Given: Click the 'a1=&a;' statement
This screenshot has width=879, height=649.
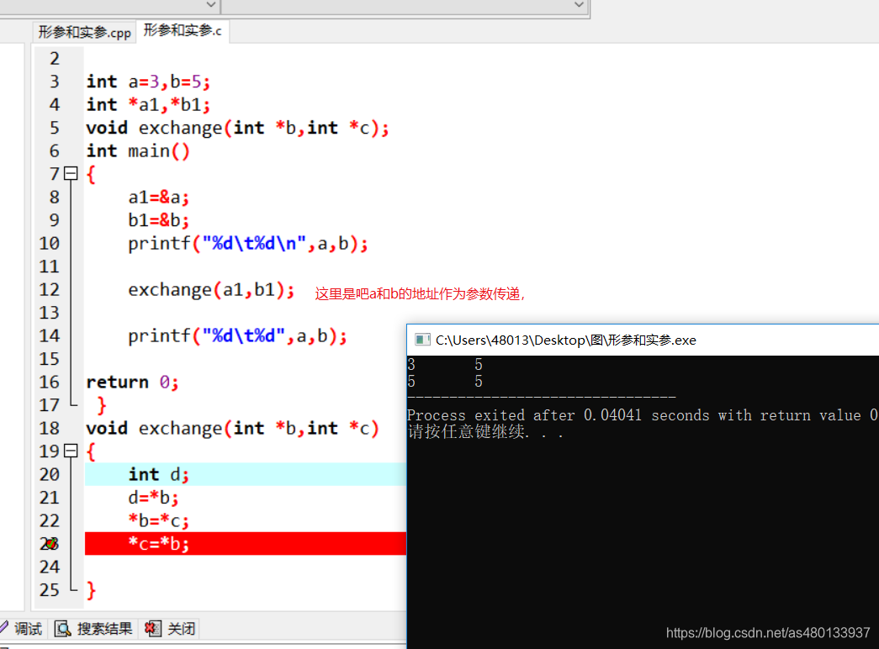Looking at the screenshot, I should [x=159, y=198].
